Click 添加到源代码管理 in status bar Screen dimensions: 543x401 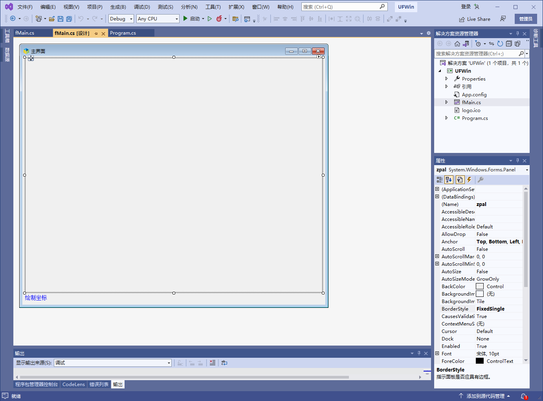tap(486, 396)
